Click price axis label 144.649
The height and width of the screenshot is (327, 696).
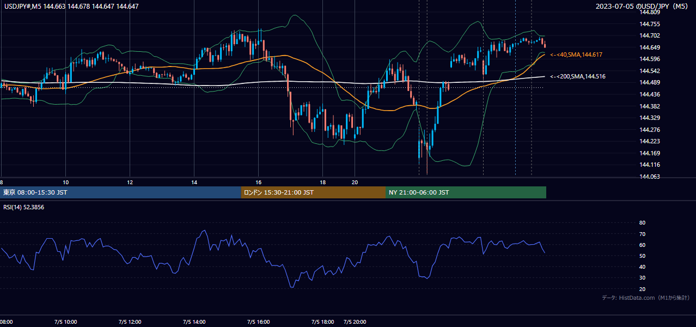(x=650, y=47)
